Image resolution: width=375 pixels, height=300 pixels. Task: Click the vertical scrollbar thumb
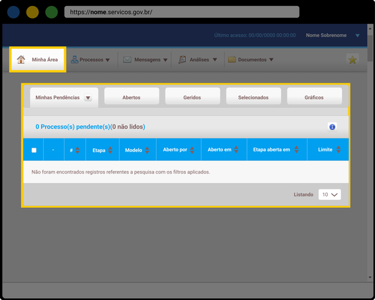[x=370, y=48]
